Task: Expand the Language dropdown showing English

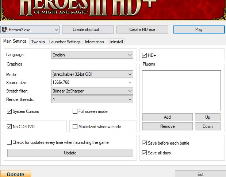Action: tap(92, 55)
